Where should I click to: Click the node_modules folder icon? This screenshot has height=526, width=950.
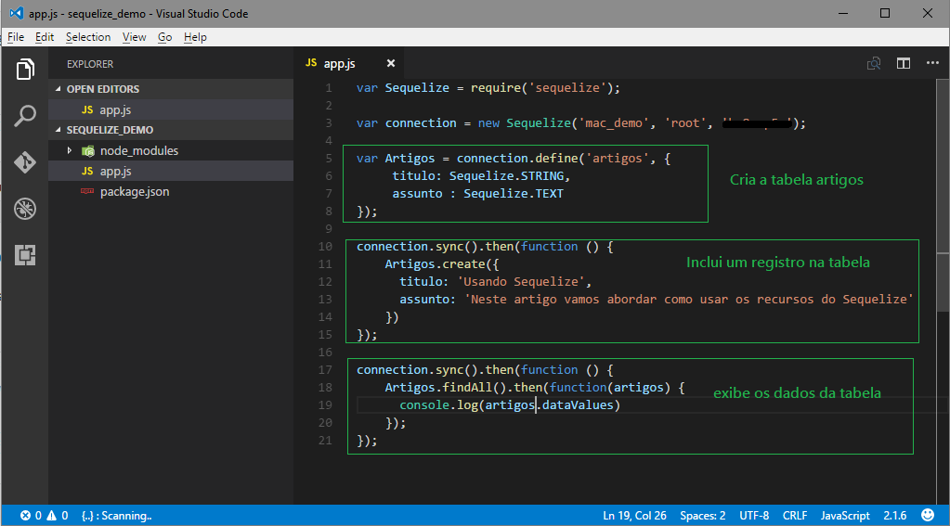88,150
